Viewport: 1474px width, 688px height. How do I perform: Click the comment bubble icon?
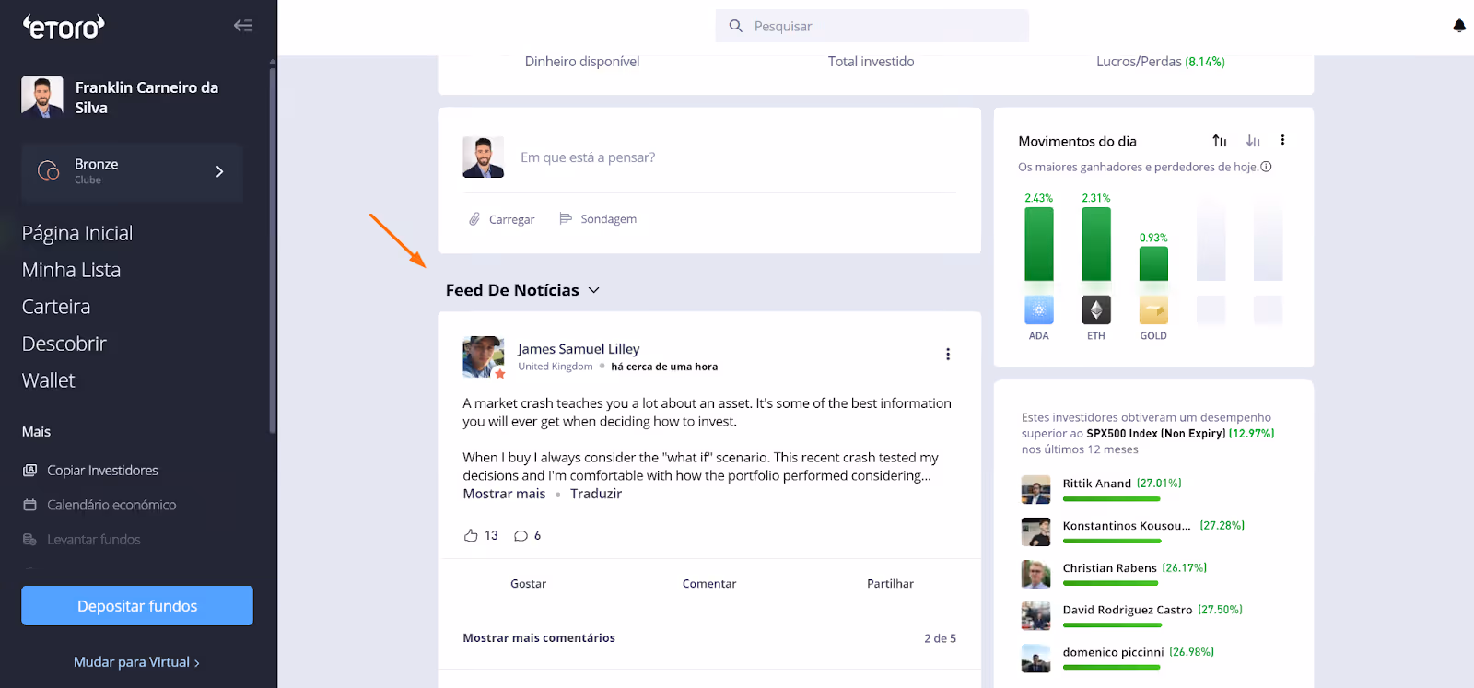521,536
